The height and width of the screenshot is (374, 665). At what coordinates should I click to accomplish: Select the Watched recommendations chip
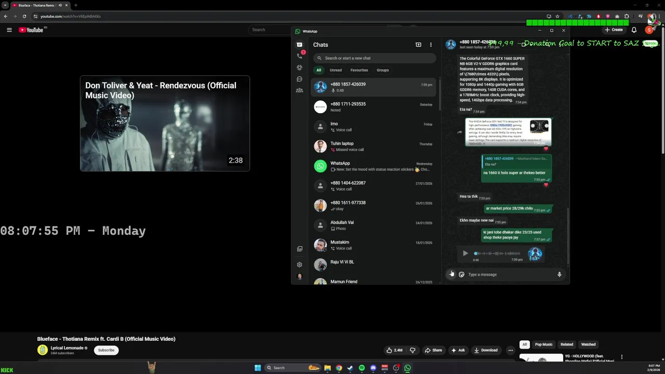tap(588, 344)
